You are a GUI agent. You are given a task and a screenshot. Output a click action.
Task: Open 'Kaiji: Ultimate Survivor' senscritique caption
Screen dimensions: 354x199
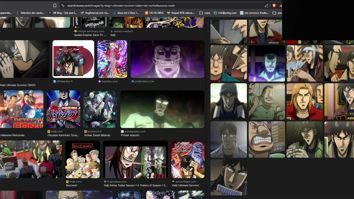186,185
